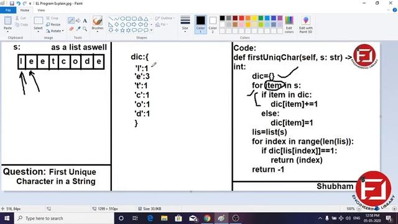Choose the Oval shape
398x224 pixels.
(x=123, y=19)
